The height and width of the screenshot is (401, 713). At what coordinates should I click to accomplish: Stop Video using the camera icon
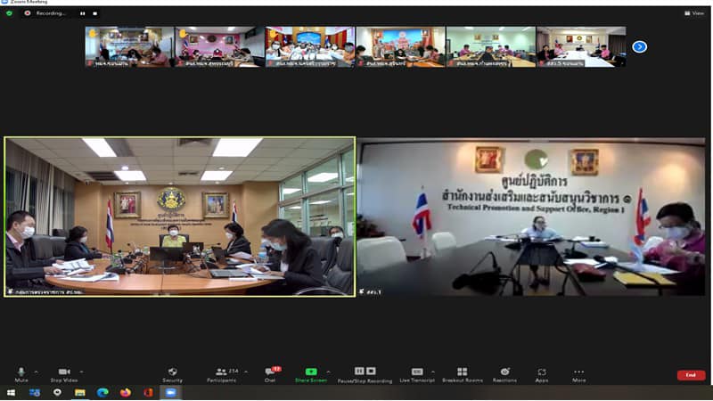click(x=64, y=374)
